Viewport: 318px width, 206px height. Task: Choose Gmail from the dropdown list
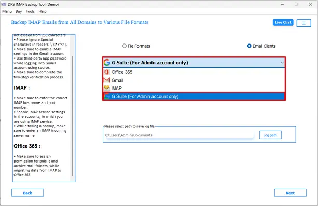click(x=194, y=80)
